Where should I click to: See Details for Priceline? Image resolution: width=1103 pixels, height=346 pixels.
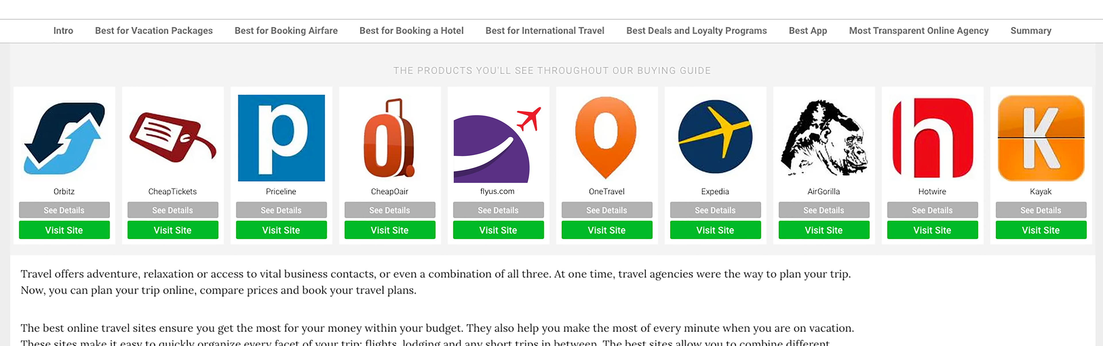pos(281,210)
